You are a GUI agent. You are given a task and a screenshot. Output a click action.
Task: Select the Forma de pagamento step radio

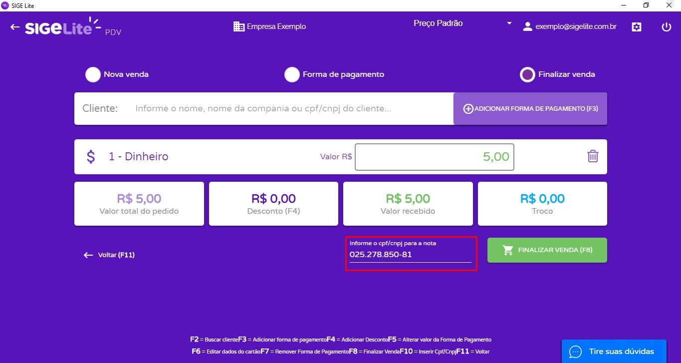[x=292, y=74]
